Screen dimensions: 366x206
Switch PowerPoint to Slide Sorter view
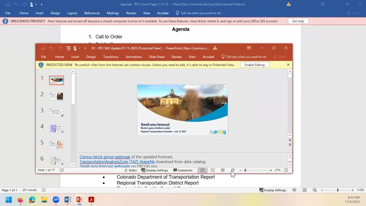[212, 170]
